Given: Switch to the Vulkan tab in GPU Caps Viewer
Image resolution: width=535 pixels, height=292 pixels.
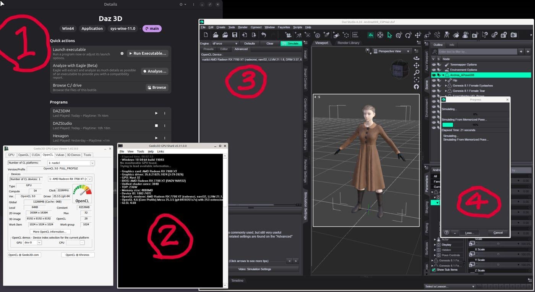Looking at the screenshot, I should 60,155.
